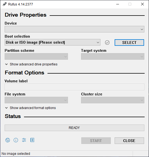Click the SELECT image button
Screen dimensions: 149x157
point(129,43)
